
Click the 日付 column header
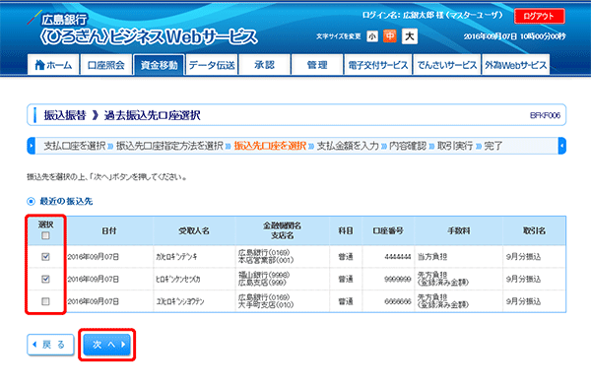coord(109,230)
